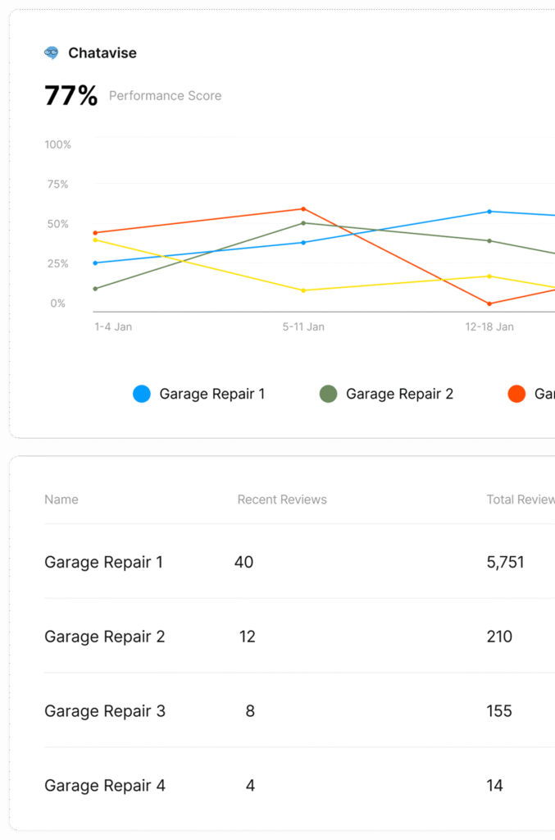Click the orange legend dot for third series
The height and width of the screenshot is (840, 555).
[516, 394]
